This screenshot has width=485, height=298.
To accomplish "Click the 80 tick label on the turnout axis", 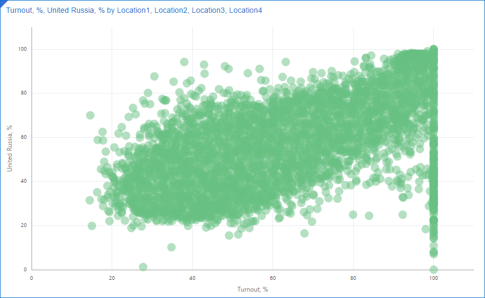I will (x=353, y=278).
